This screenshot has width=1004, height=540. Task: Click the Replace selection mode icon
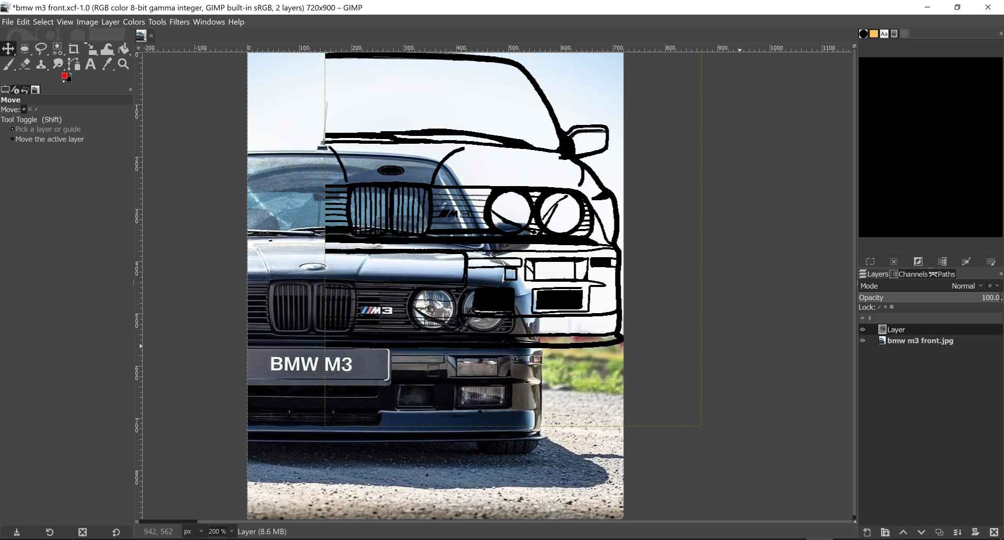[870, 261]
